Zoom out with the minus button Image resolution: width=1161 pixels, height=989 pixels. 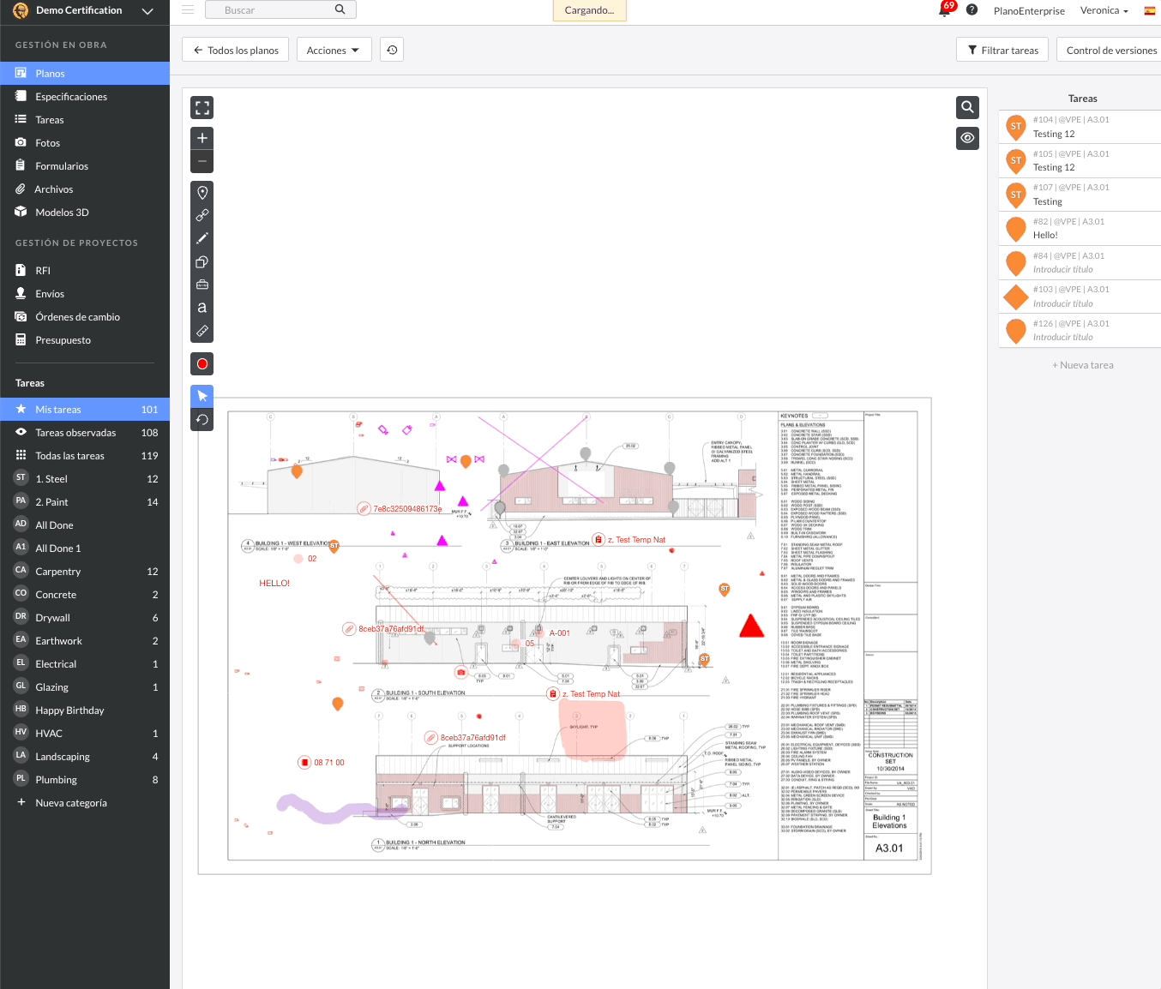[x=202, y=161]
